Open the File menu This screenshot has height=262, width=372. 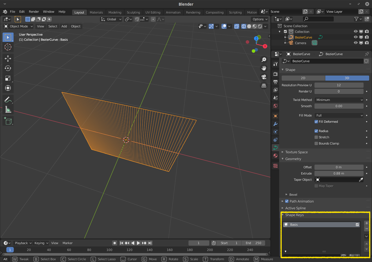click(12, 12)
